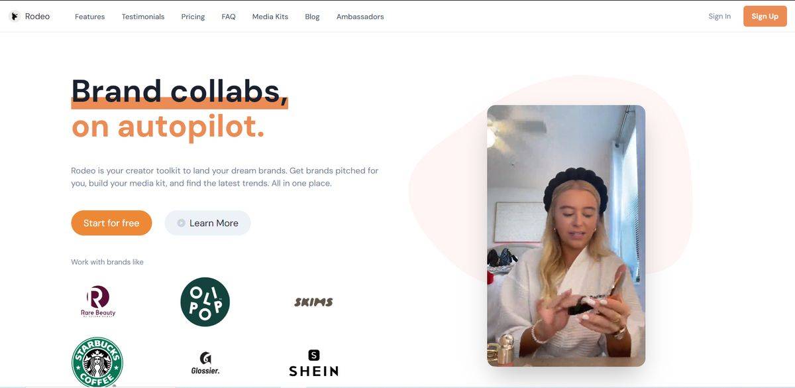Click the SKIMS brand logo
The width and height of the screenshot is (795, 388).
(313, 302)
